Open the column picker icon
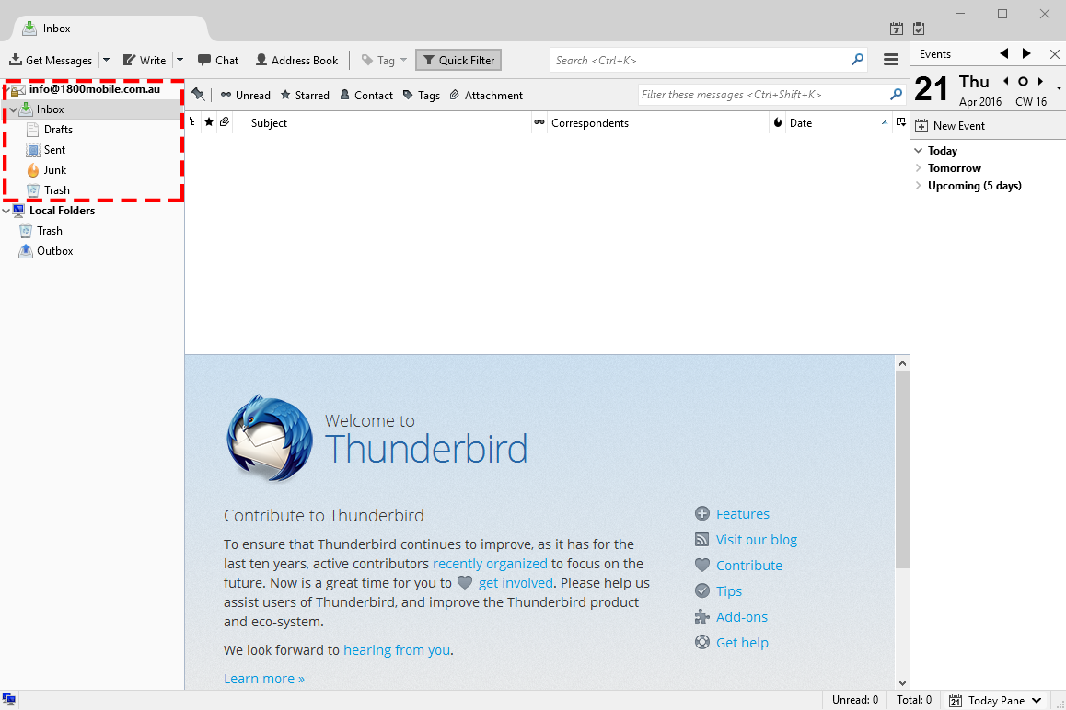 pos(901,122)
